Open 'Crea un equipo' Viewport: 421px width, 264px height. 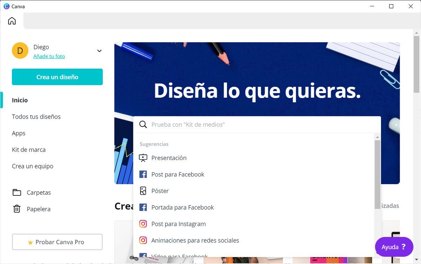coord(33,166)
